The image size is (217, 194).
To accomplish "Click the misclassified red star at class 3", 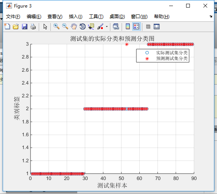I will tap(127, 45).
